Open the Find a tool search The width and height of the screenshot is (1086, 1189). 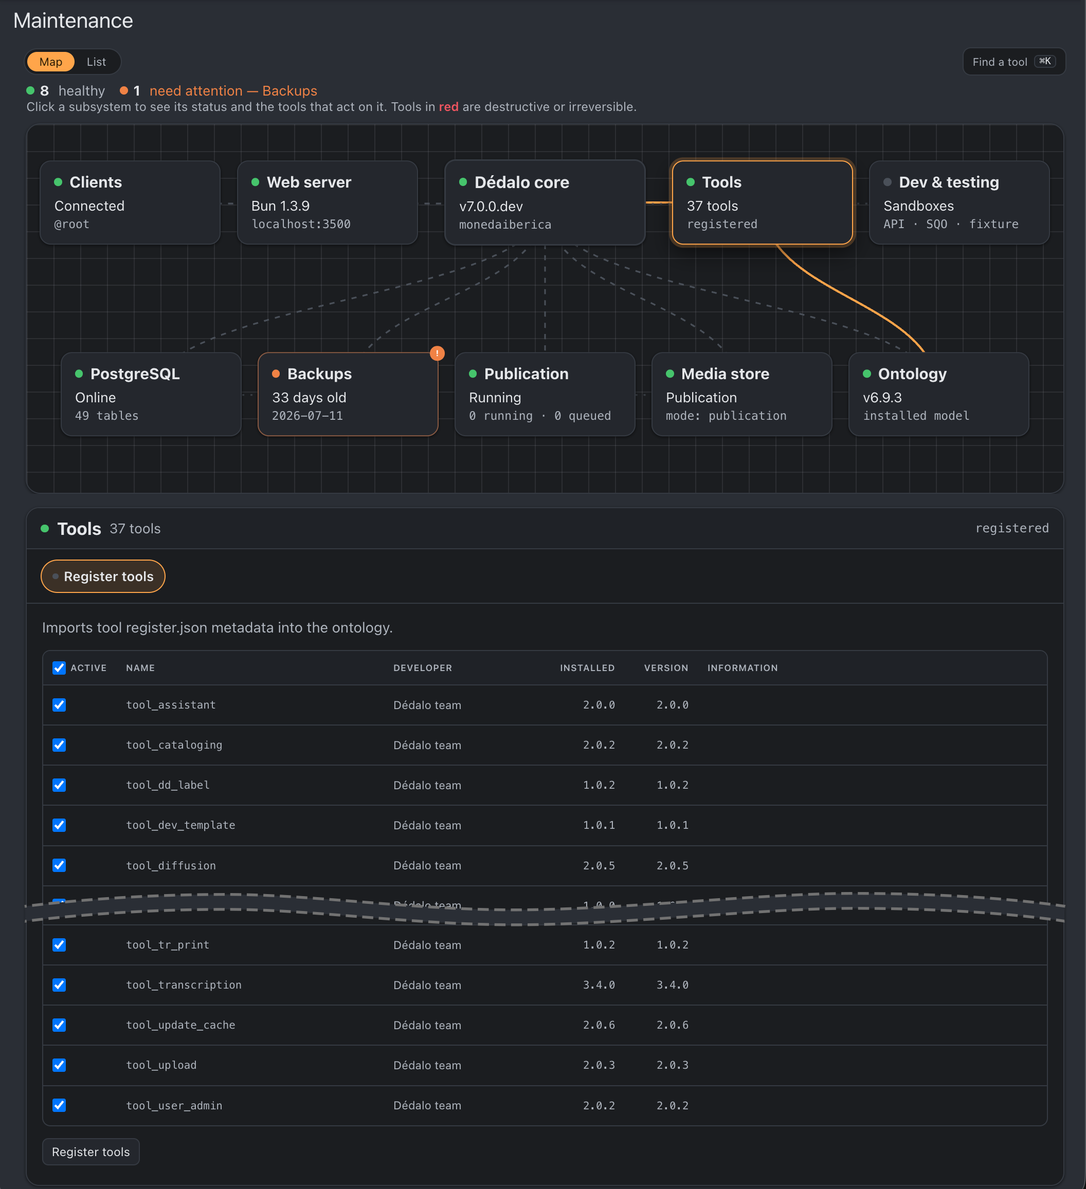coord(1013,62)
